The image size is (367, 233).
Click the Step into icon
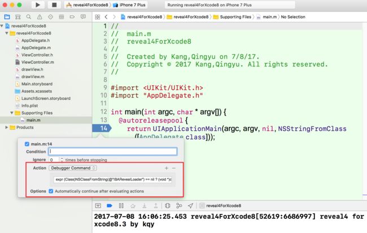(145, 206)
